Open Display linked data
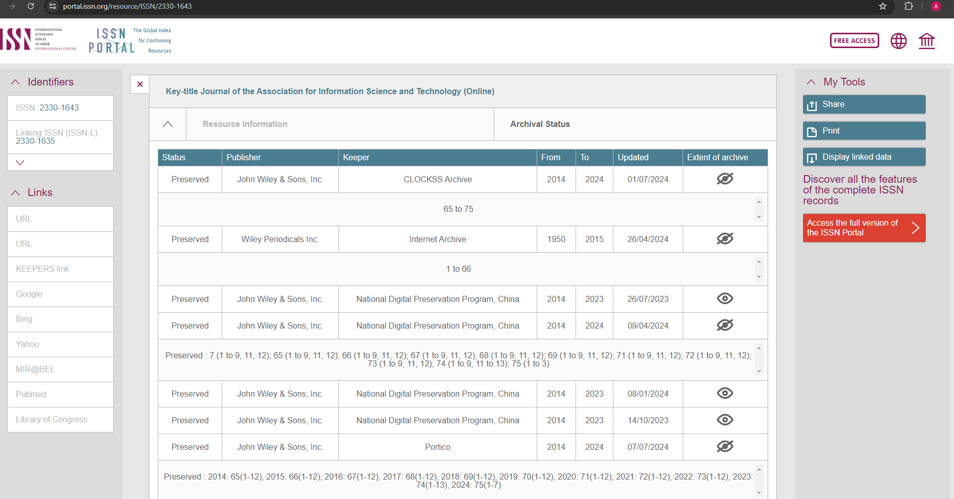This screenshot has width=954, height=499. (x=864, y=157)
